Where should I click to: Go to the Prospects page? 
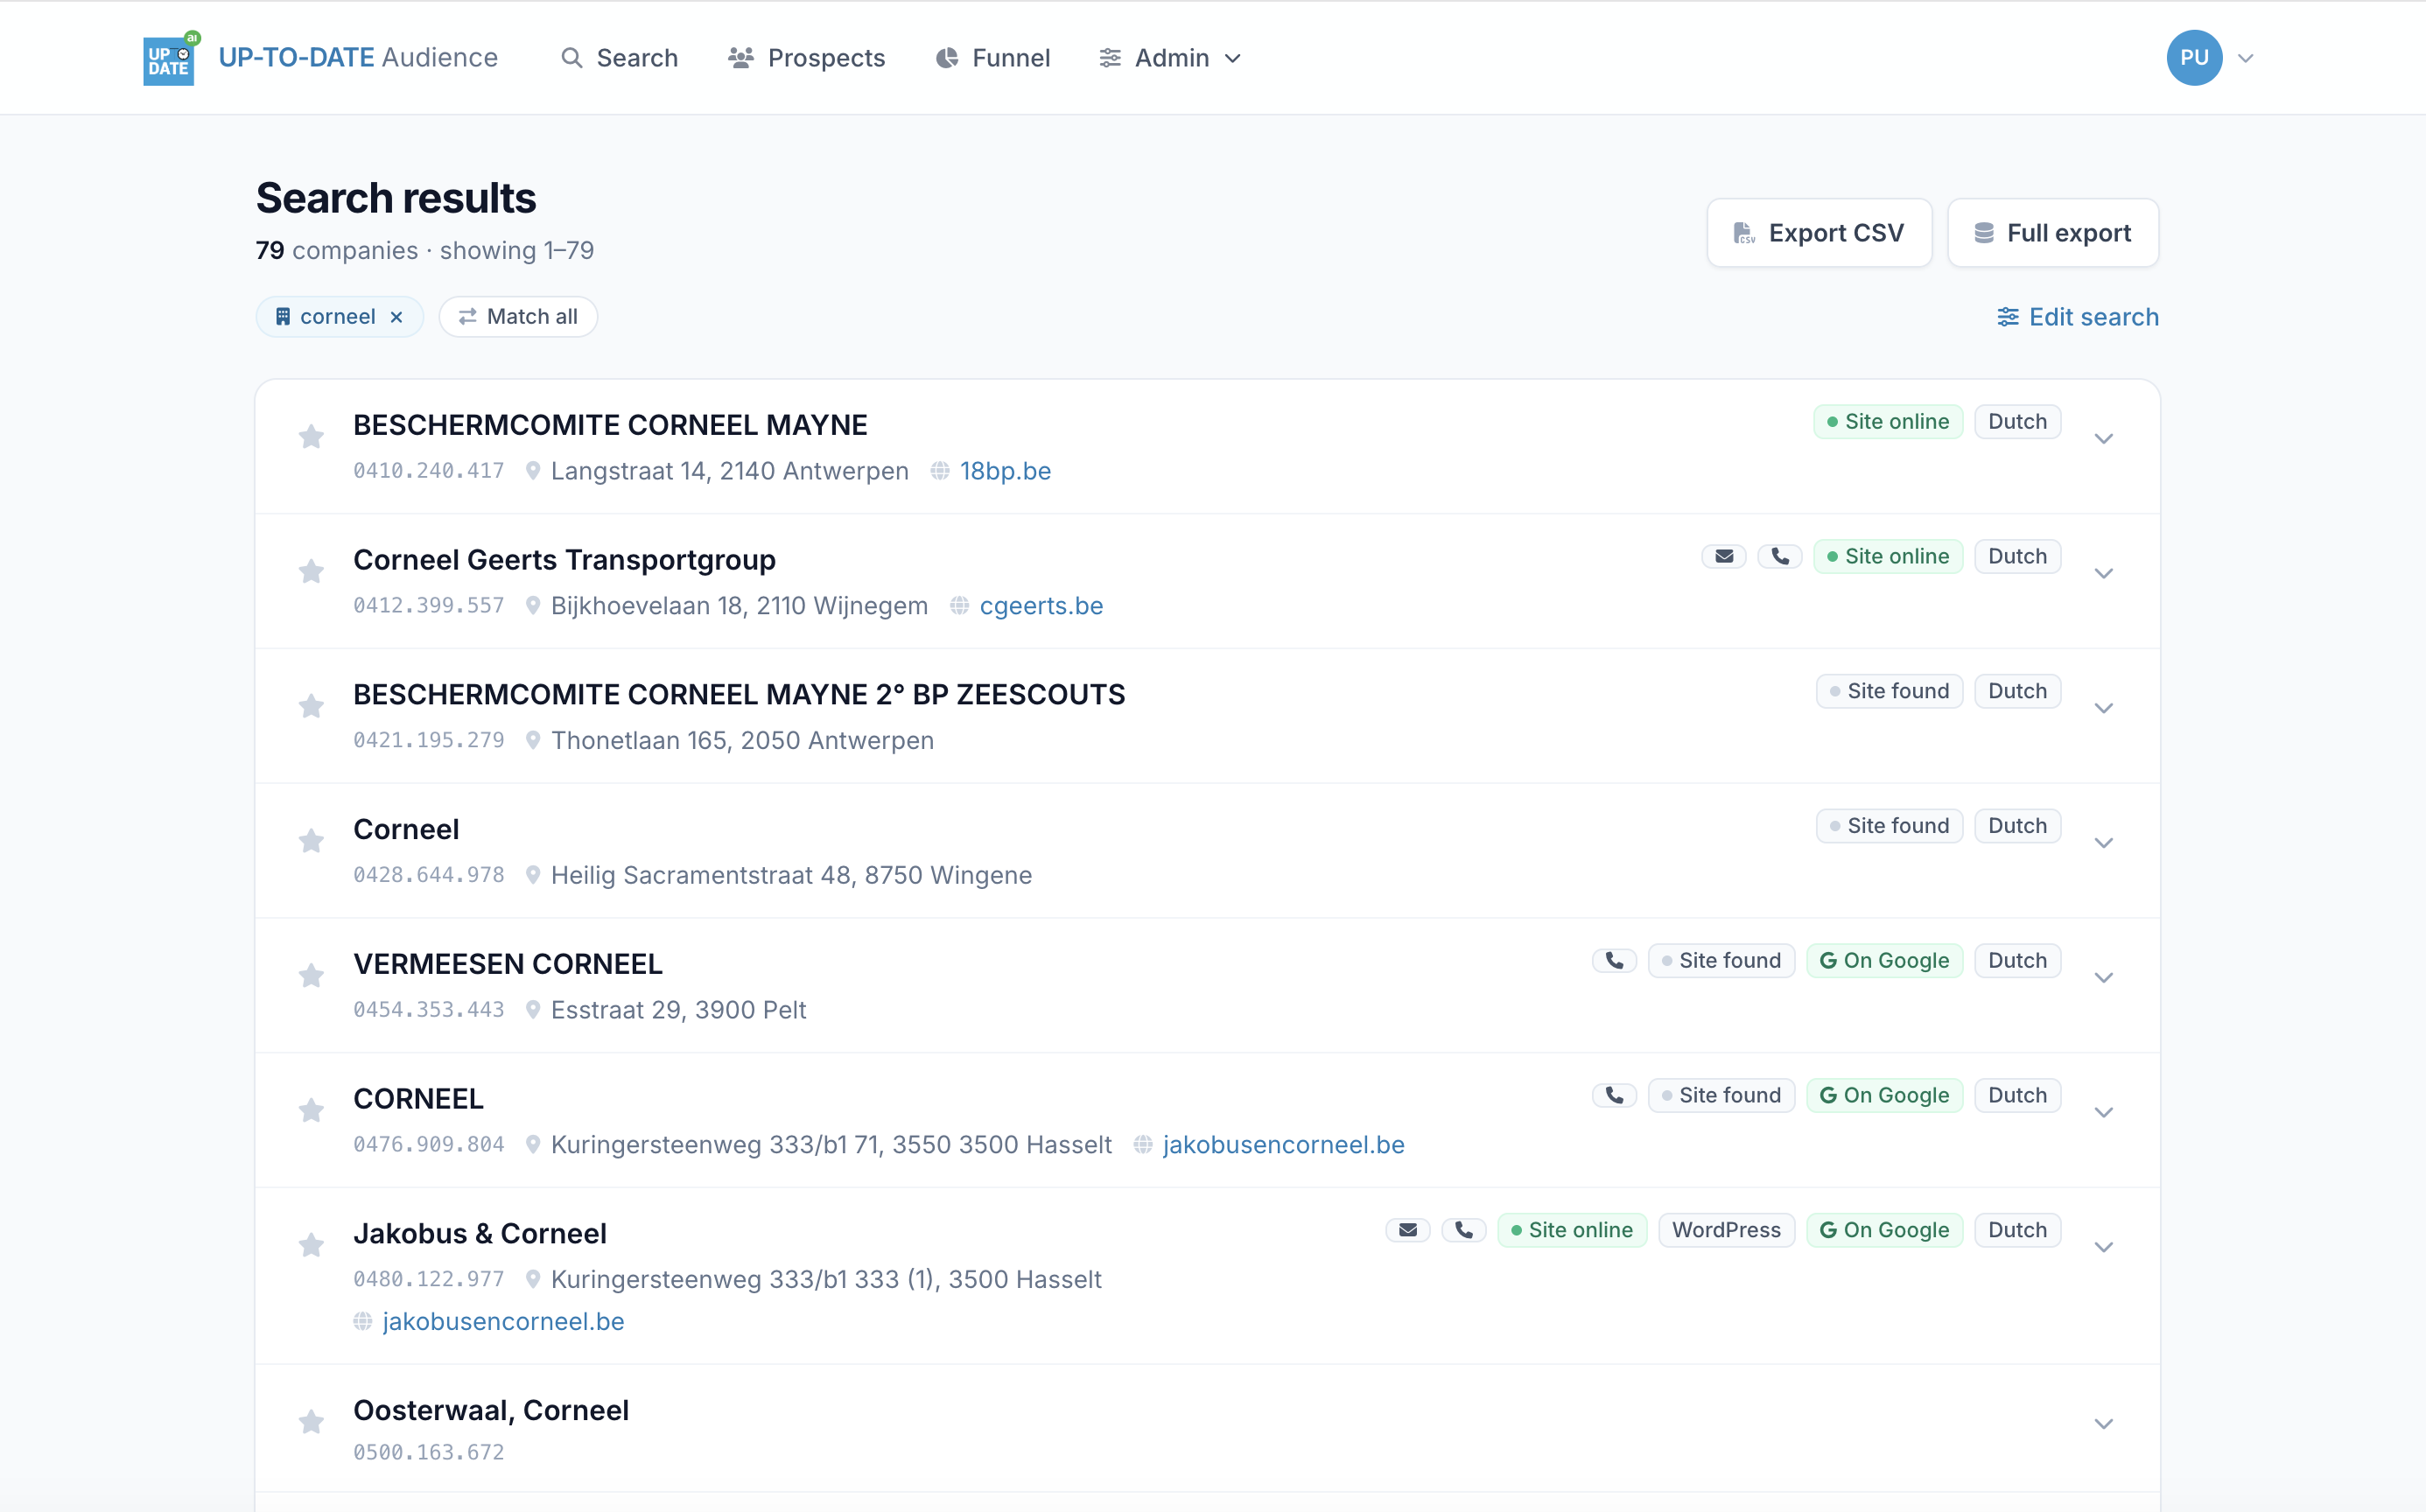click(806, 58)
